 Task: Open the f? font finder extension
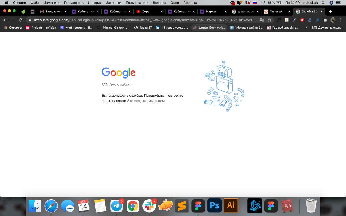point(279,20)
